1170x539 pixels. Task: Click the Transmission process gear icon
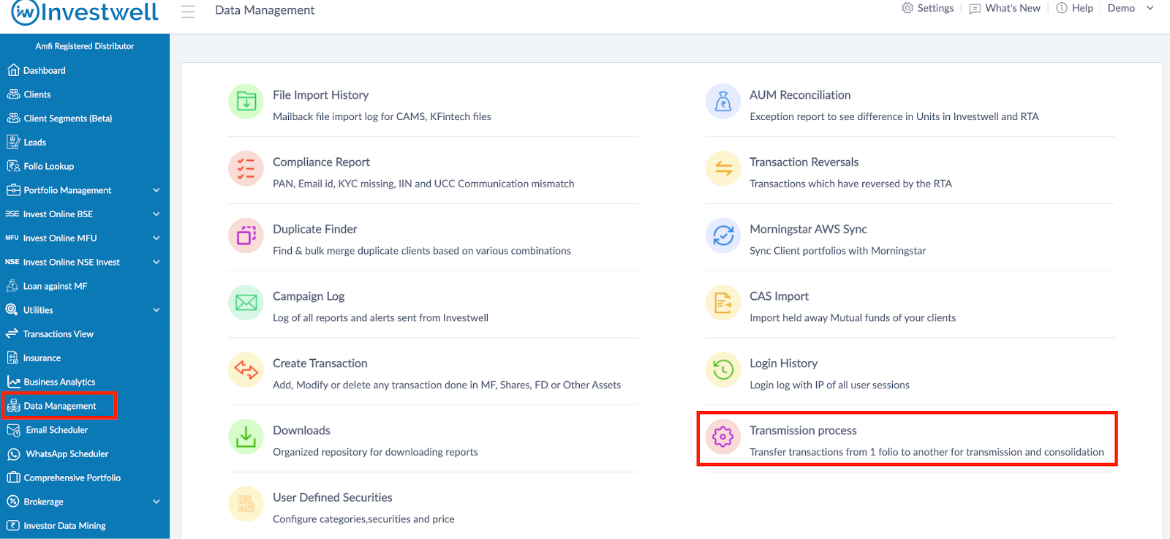(723, 437)
